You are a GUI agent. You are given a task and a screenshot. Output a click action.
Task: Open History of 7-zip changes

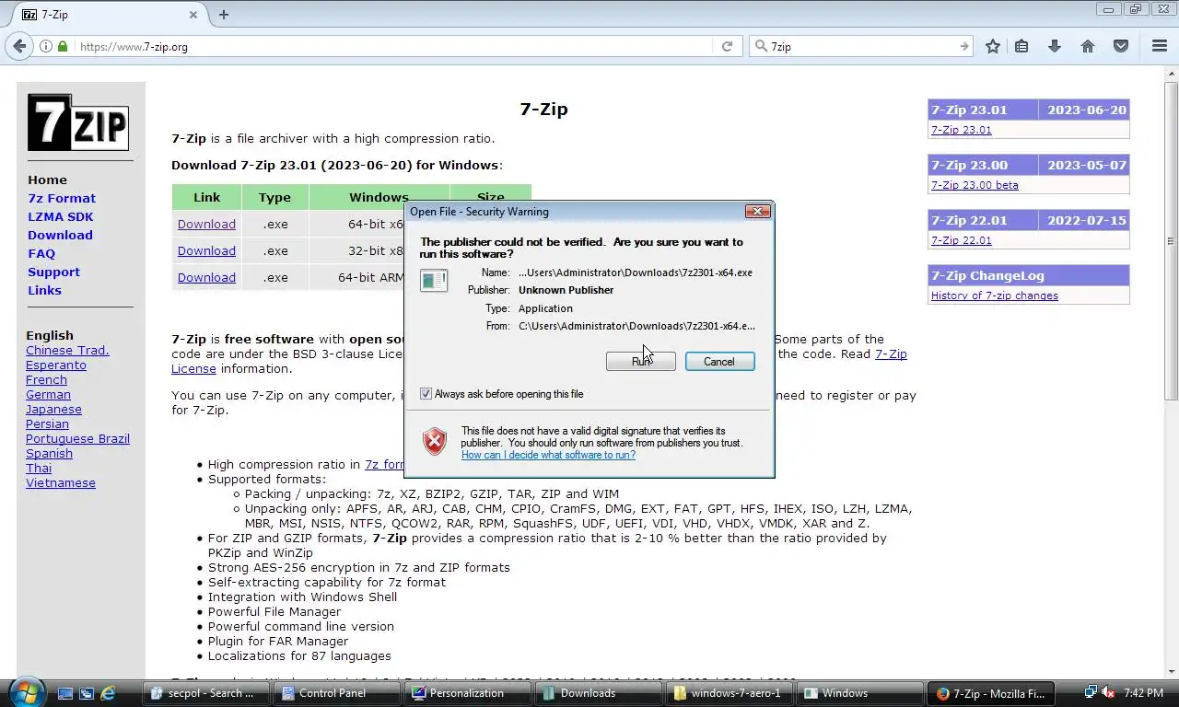coord(995,296)
